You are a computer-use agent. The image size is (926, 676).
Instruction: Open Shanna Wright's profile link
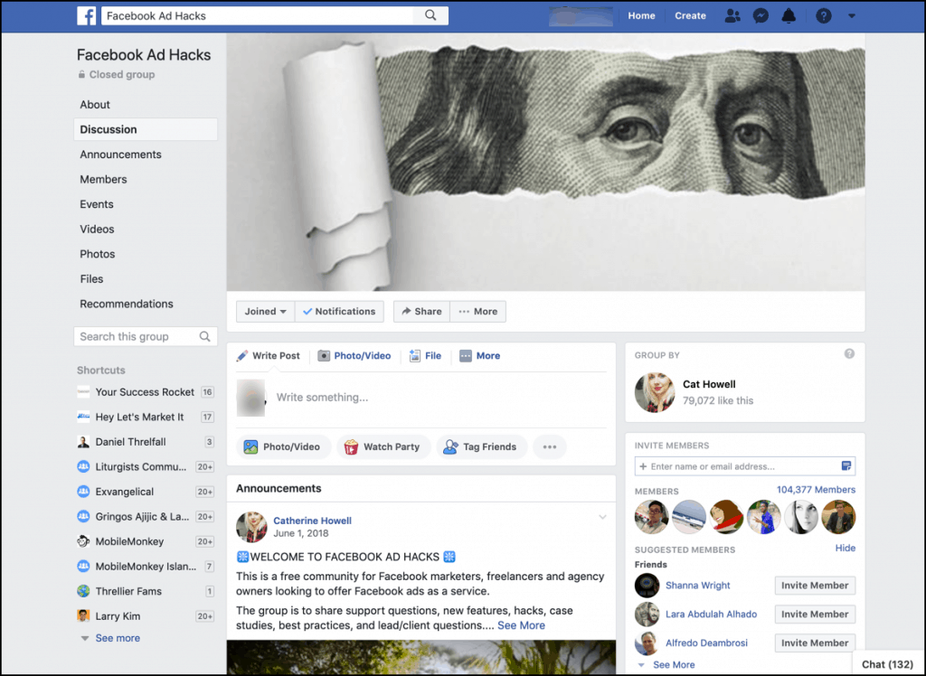pyautogui.click(x=697, y=585)
